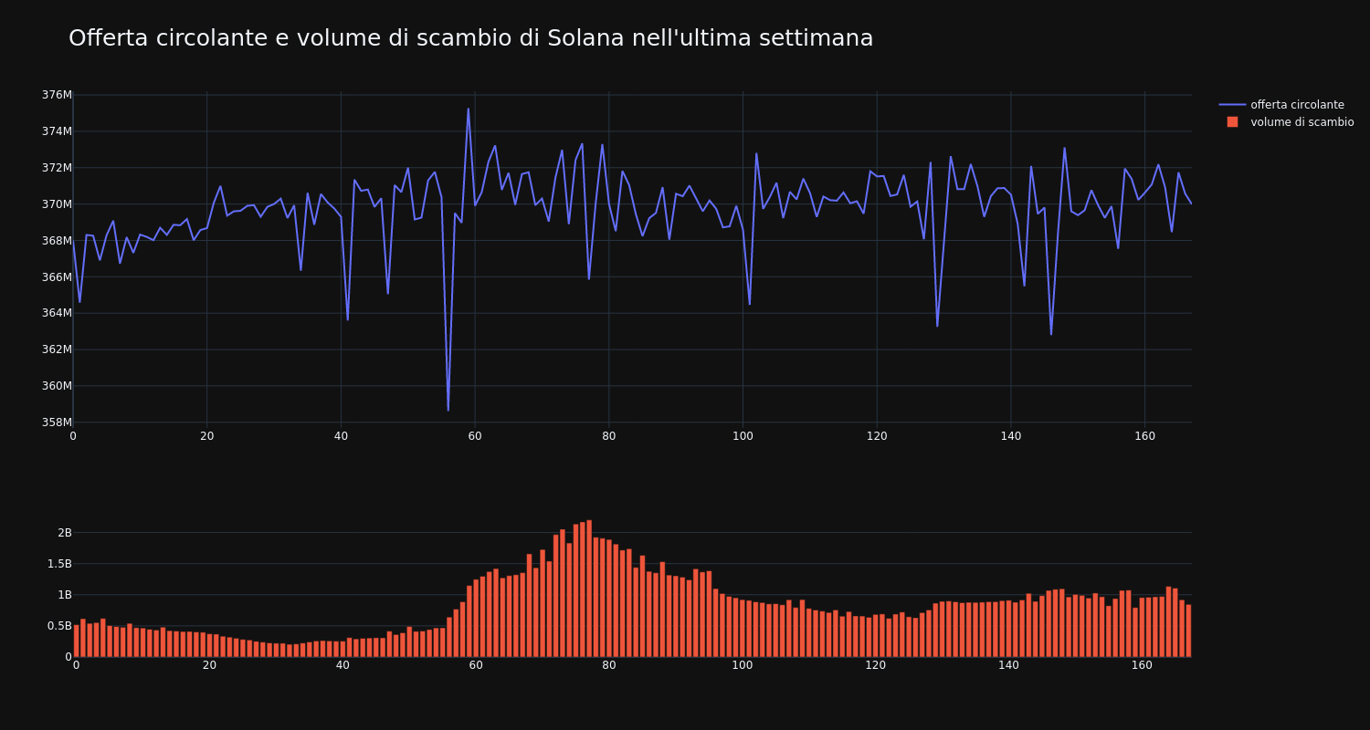Click the lowest dip of the supply line
The image size is (1370, 730).
(x=448, y=410)
